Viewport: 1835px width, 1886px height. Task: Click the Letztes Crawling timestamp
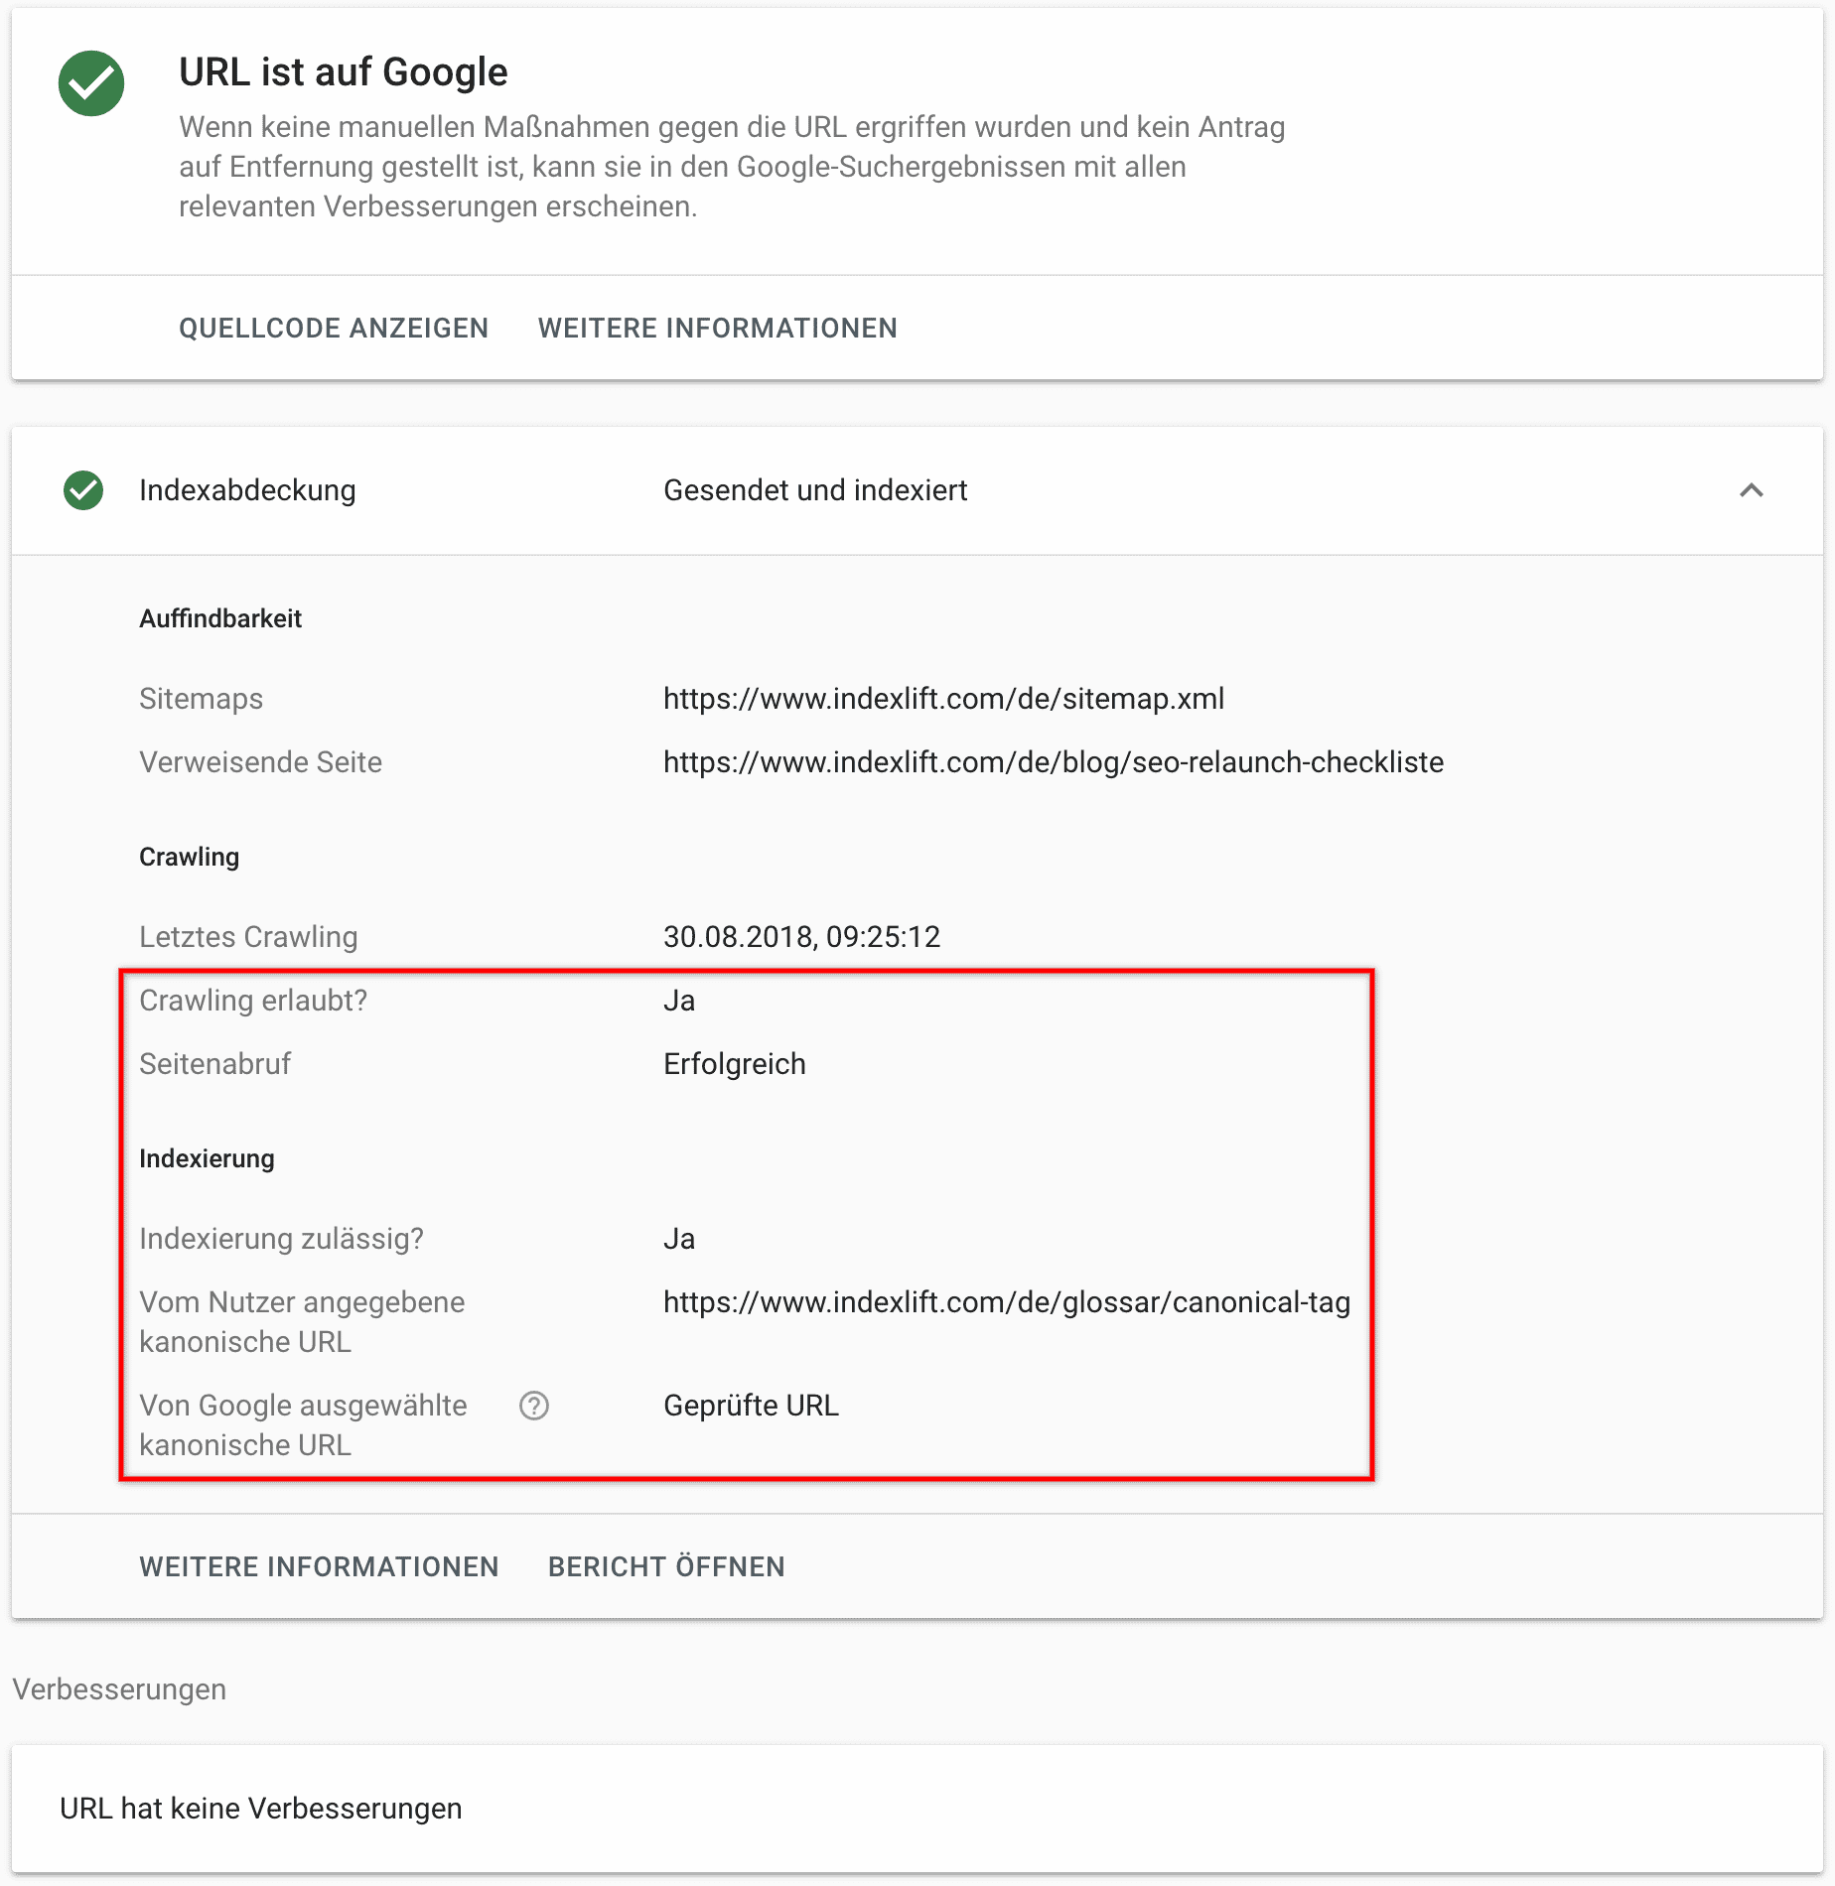(801, 937)
